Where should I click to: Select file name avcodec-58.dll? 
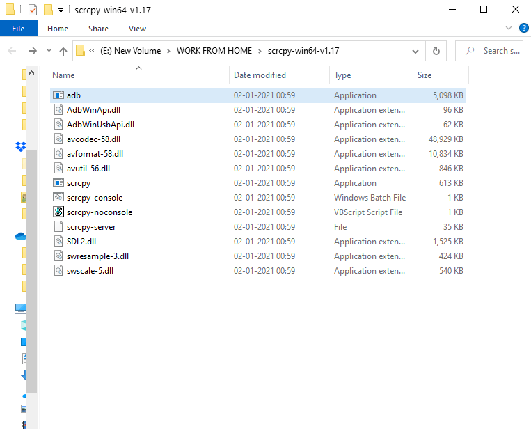click(x=93, y=139)
